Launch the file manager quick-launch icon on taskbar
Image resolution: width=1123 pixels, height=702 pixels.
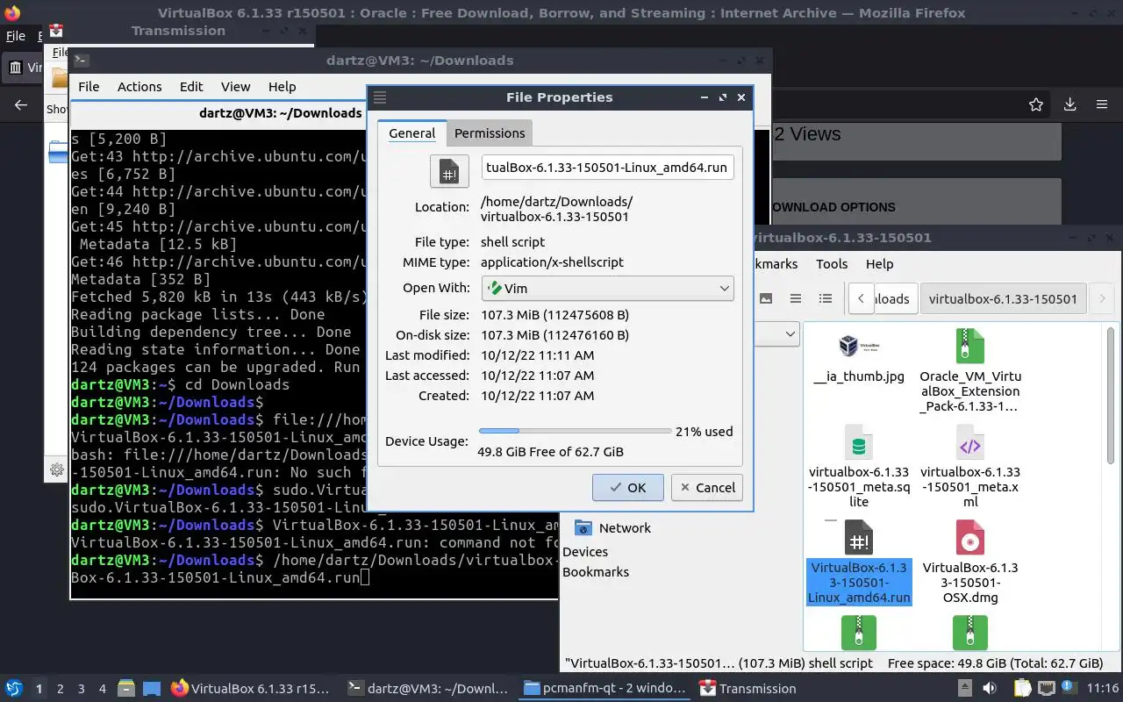(125, 688)
